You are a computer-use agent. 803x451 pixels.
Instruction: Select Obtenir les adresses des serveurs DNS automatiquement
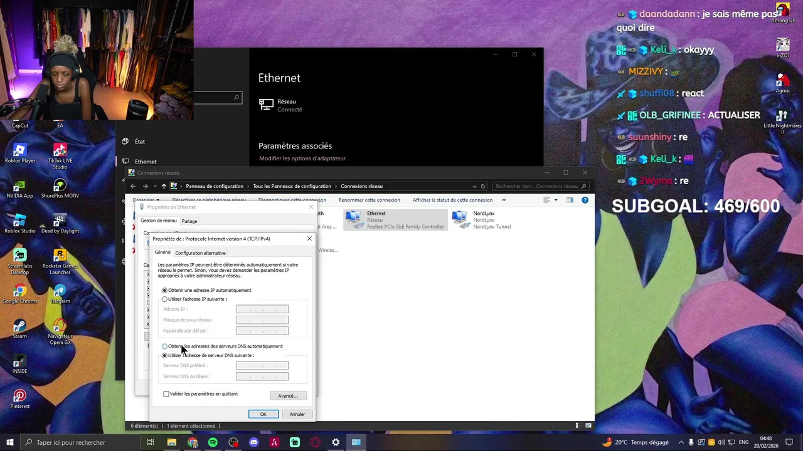click(x=222, y=346)
